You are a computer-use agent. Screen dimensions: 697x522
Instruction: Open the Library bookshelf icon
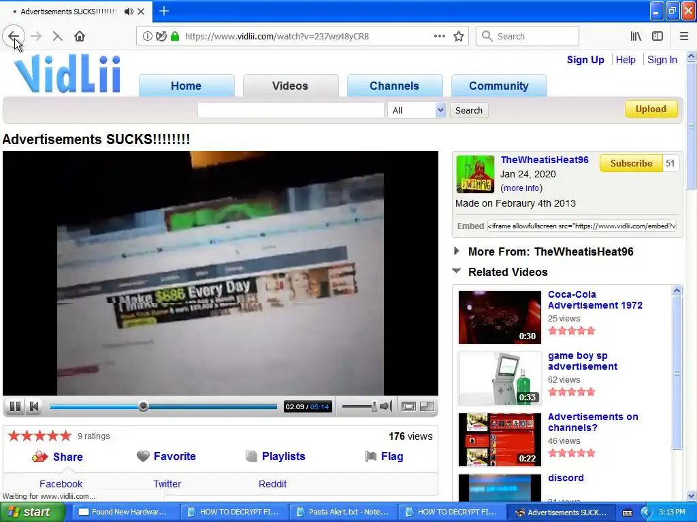(x=636, y=36)
